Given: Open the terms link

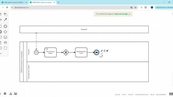Looking at the screenshot, I should (124, 95).
